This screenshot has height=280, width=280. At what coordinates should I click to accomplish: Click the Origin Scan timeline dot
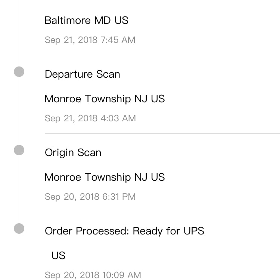pos(19,150)
